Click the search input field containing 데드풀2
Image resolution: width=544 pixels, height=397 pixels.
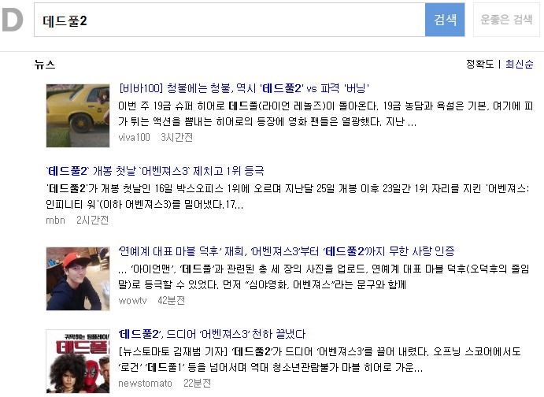tap(229, 20)
